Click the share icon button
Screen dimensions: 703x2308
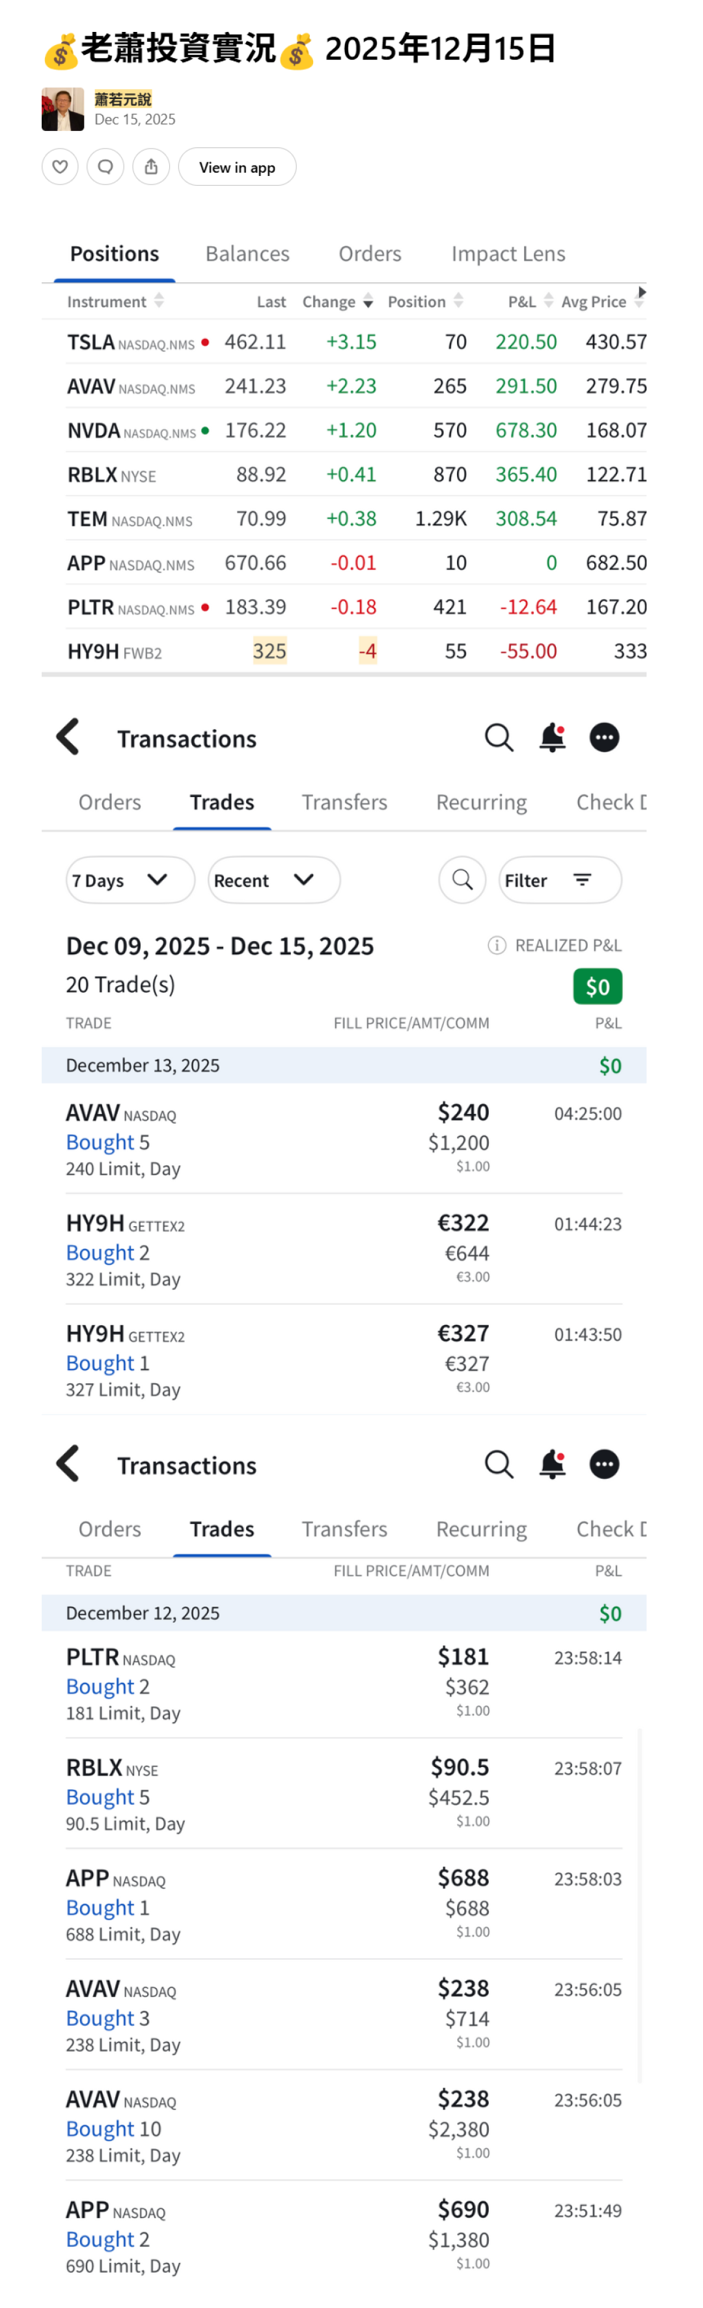[x=151, y=167]
